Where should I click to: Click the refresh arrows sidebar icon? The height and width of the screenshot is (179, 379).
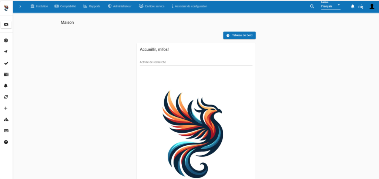pyautogui.click(x=6, y=97)
